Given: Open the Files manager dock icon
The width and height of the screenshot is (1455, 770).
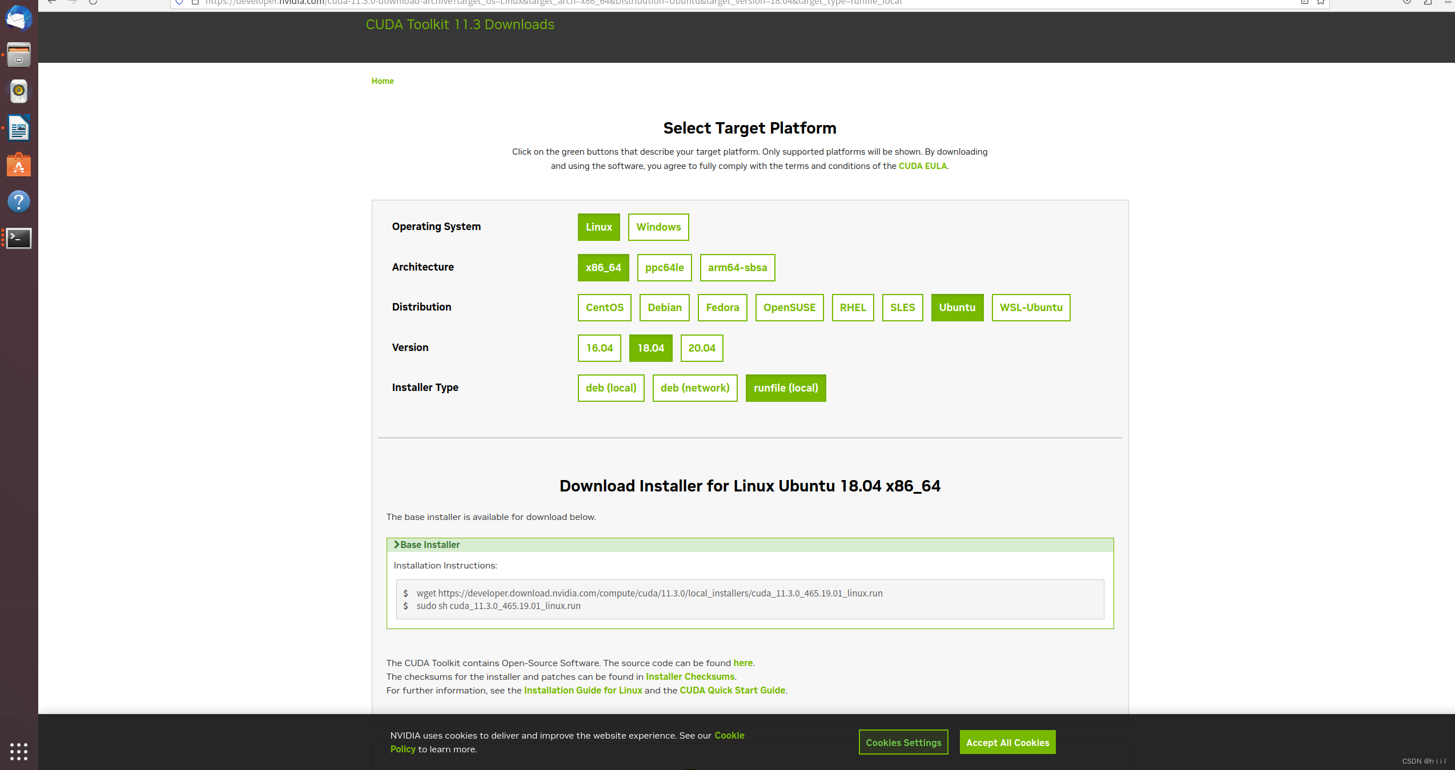Looking at the screenshot, I should pos(19,55).
